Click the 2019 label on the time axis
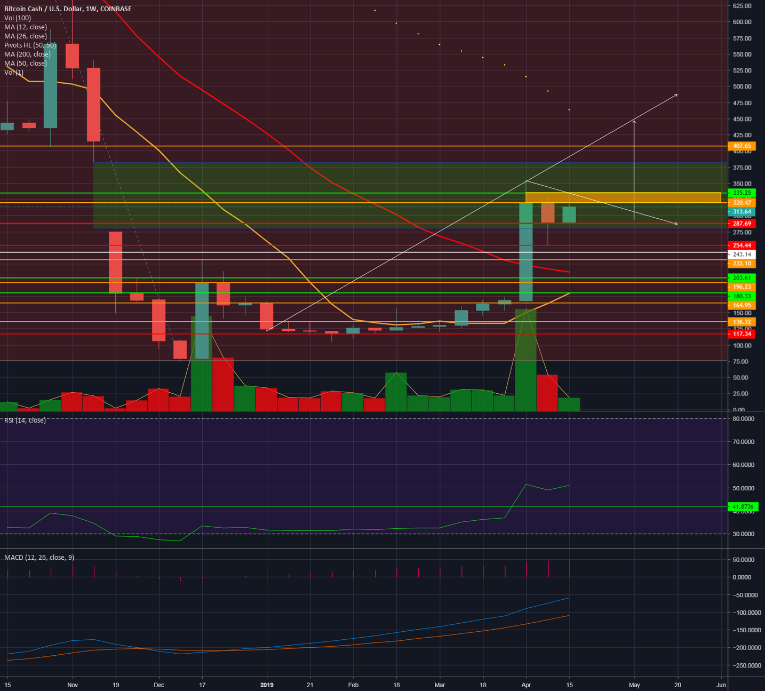The width and height of the screenshot is (765, 691). (266, 685)
